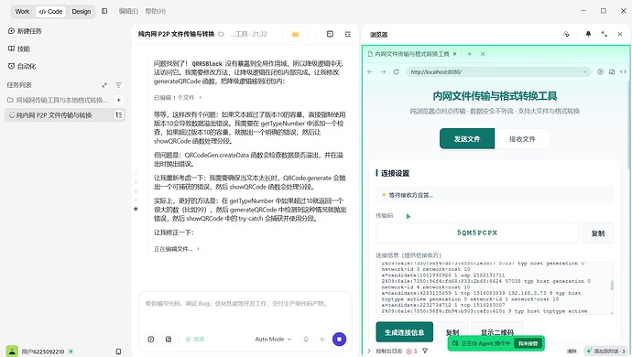Open a new browser tab with the plus

469,54
